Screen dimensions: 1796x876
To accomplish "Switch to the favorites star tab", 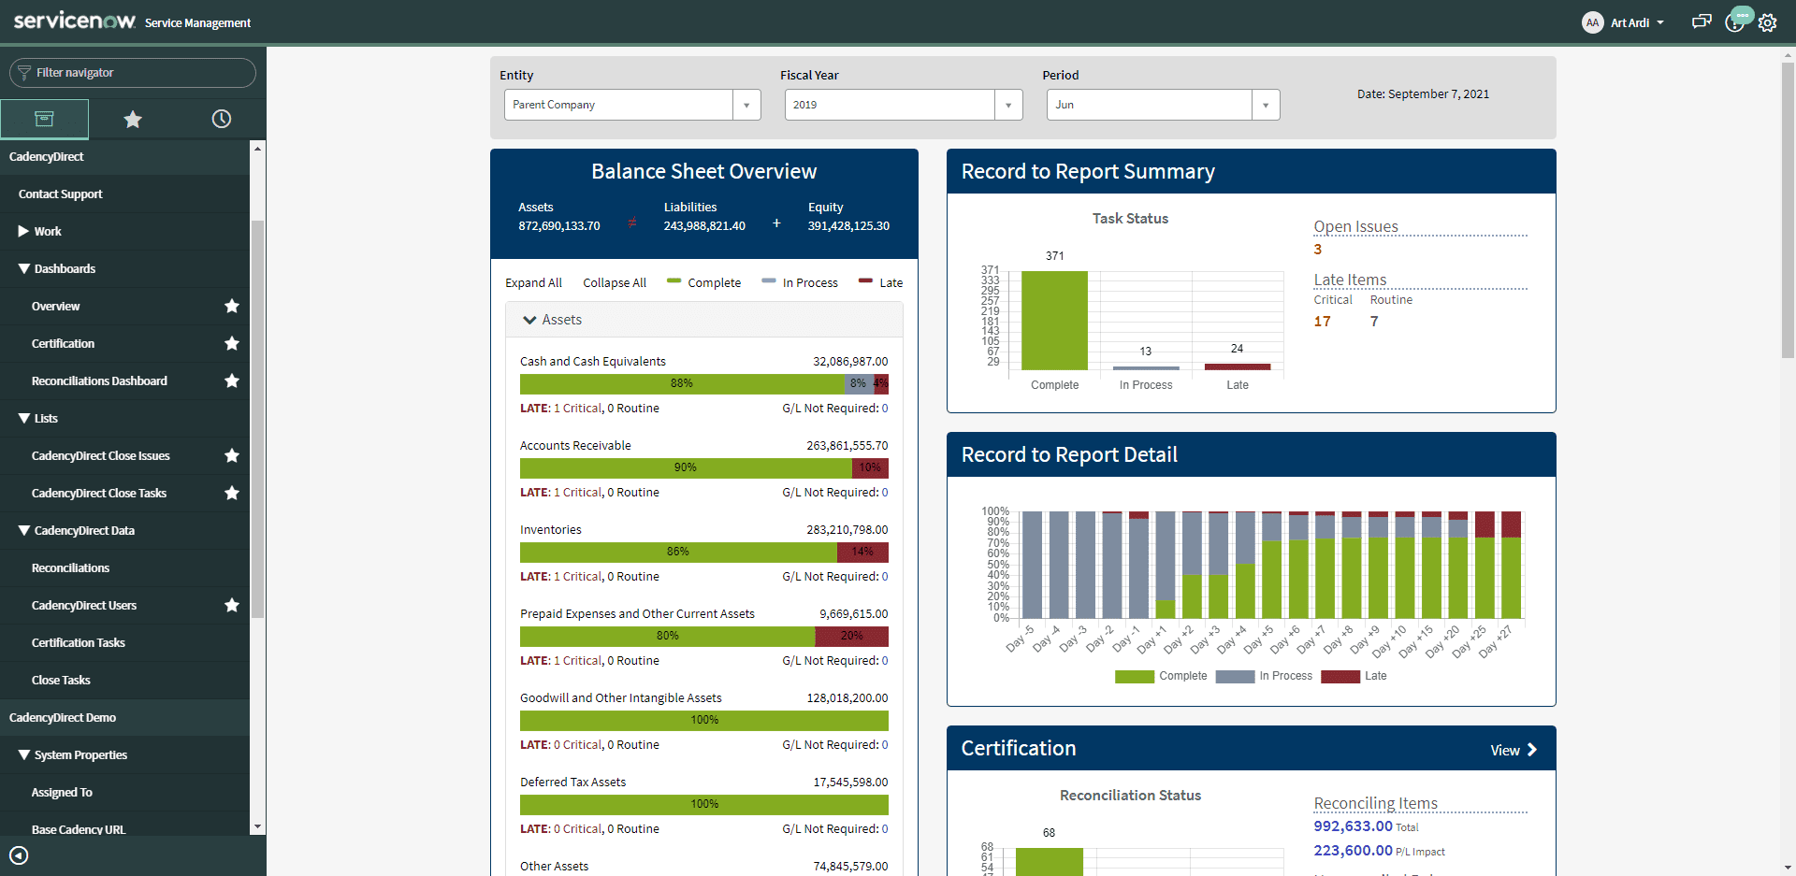I will (133, 119).
